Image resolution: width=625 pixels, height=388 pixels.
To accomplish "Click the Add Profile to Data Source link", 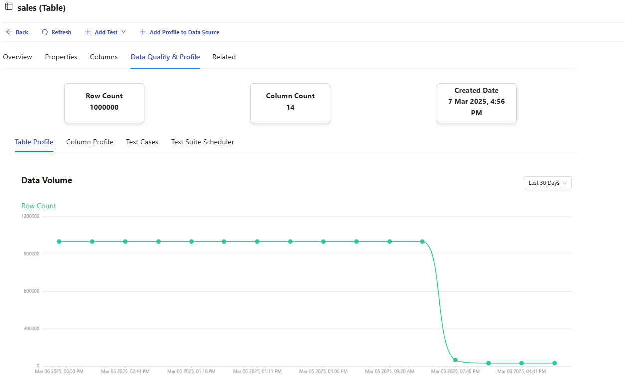I will (x=185, y=32).
